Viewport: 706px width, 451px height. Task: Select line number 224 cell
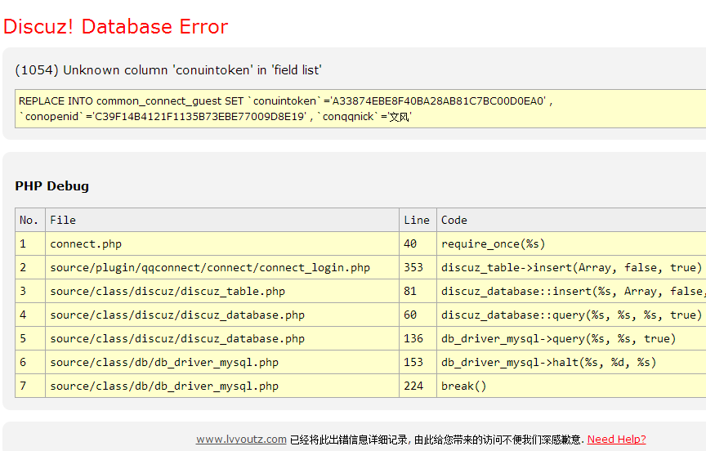click(418, 386)
